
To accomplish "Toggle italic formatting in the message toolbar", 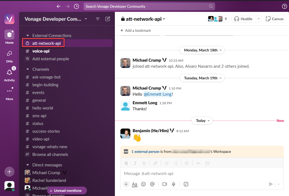I will tap(135, 163).
